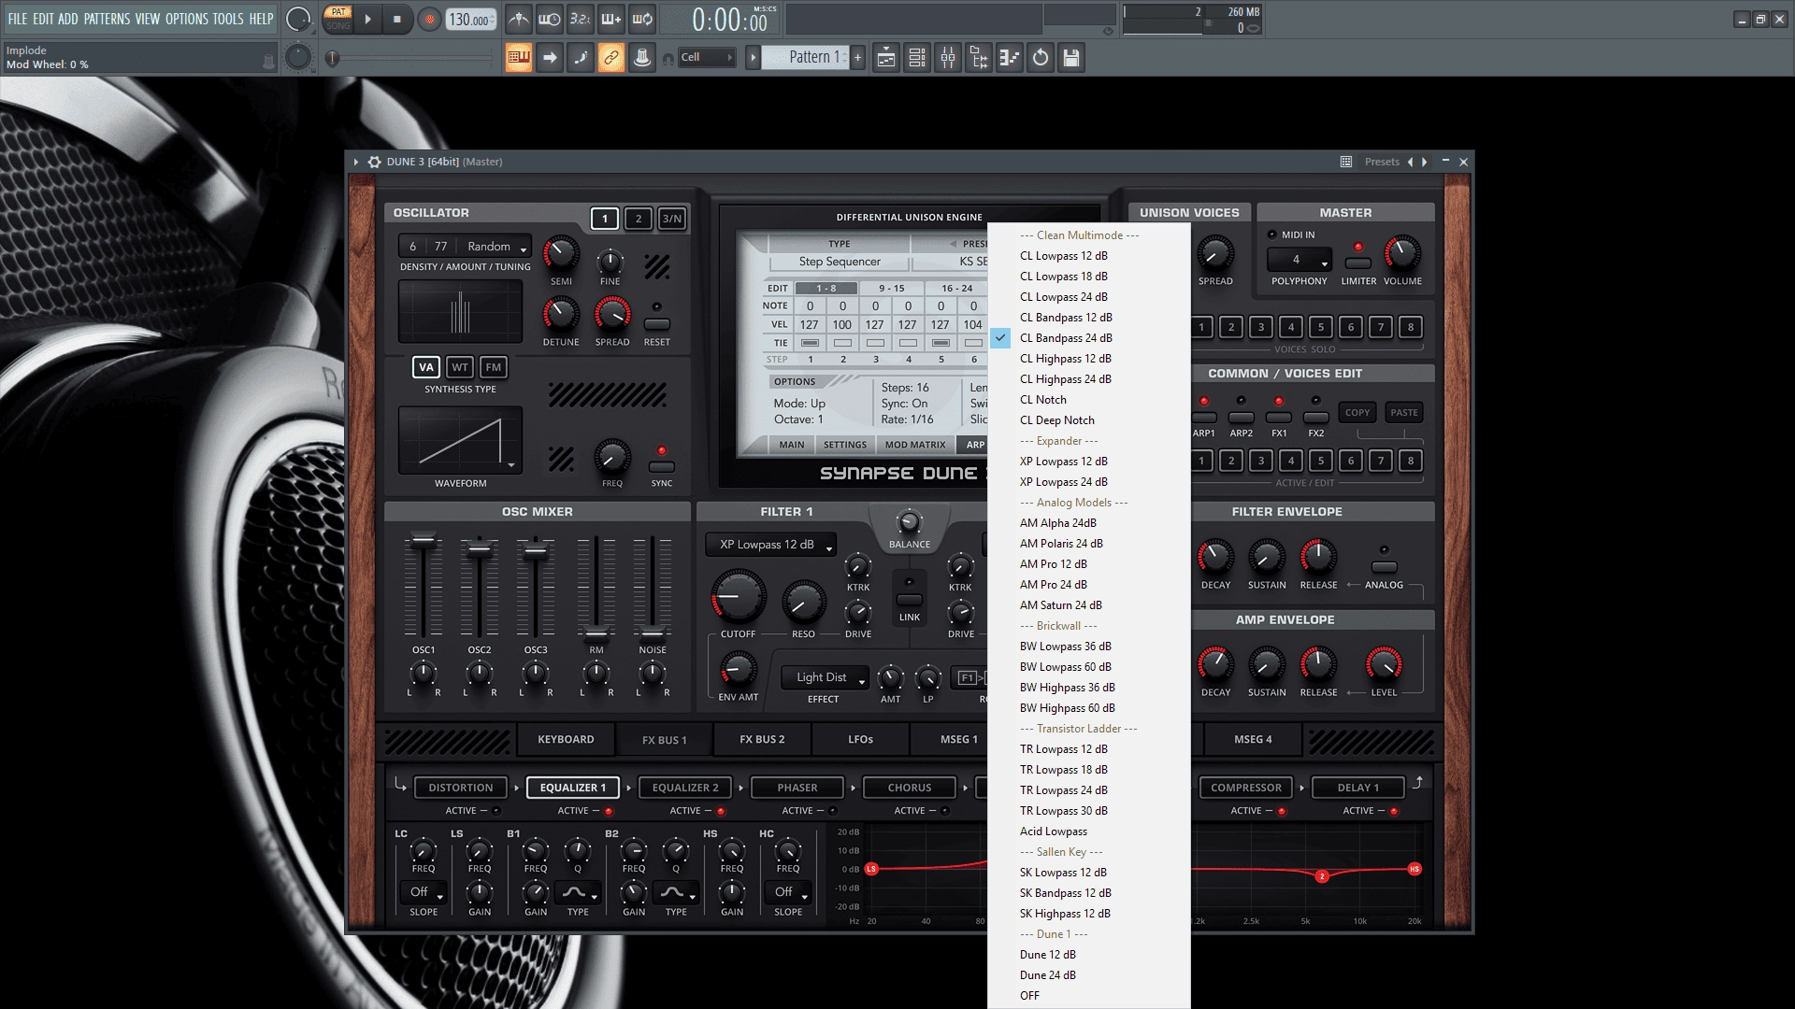
Task: Open the Cell snap dropdown
Action: click(x=706, y=57)
